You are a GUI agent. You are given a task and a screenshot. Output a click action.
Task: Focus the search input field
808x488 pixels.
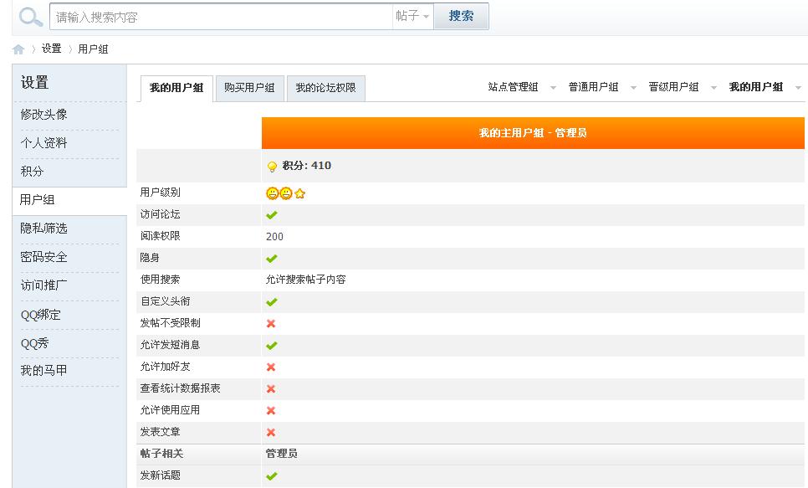(x=222, y=17)
